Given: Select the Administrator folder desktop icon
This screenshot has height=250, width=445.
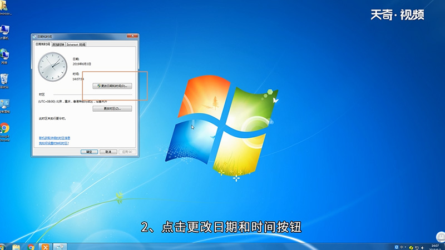Looking at the screenshot, I should pos(4,8).
